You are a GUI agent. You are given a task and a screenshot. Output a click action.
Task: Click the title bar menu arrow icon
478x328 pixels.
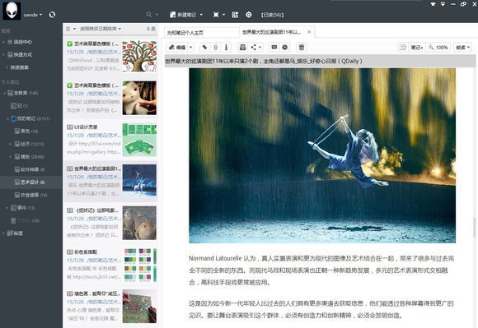[x=443, y=4]
